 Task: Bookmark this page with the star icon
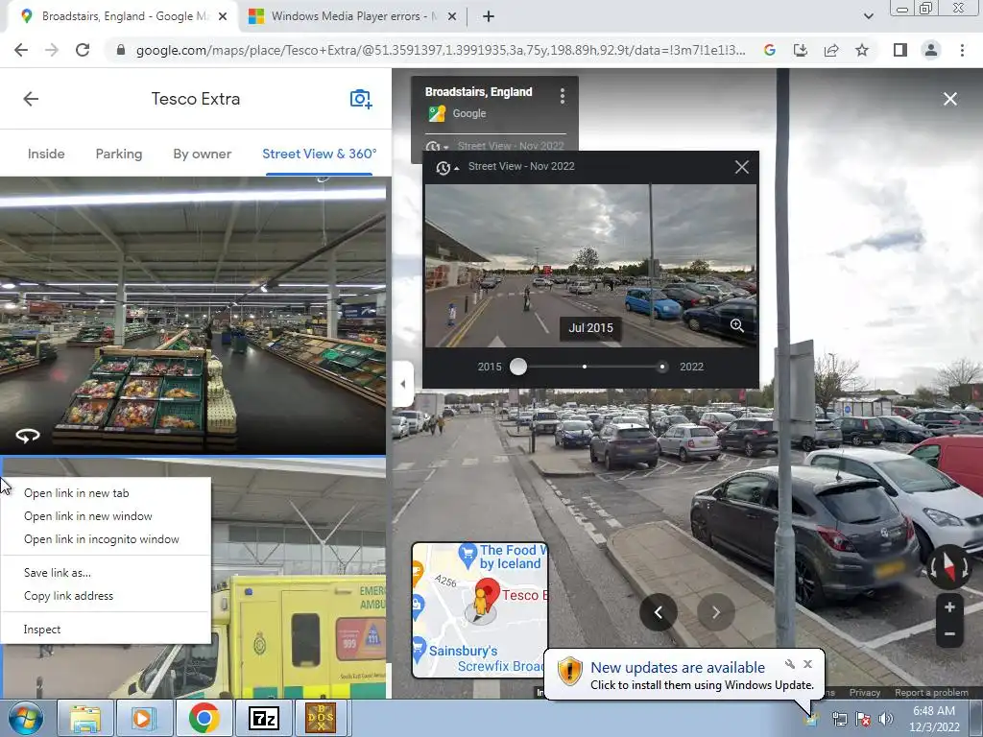click(x=862, y=50)
